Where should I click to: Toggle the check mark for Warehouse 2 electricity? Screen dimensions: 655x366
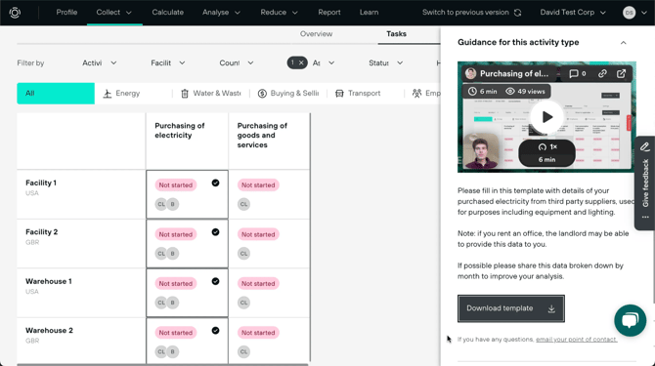[x=215, y=331]
